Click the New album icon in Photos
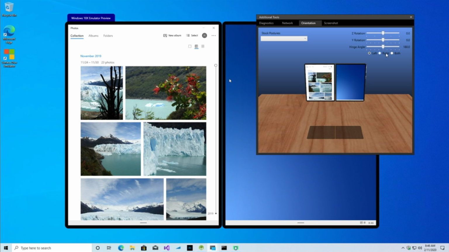Image resolution: width=449 pixels, height=252 pixels. 165,36
